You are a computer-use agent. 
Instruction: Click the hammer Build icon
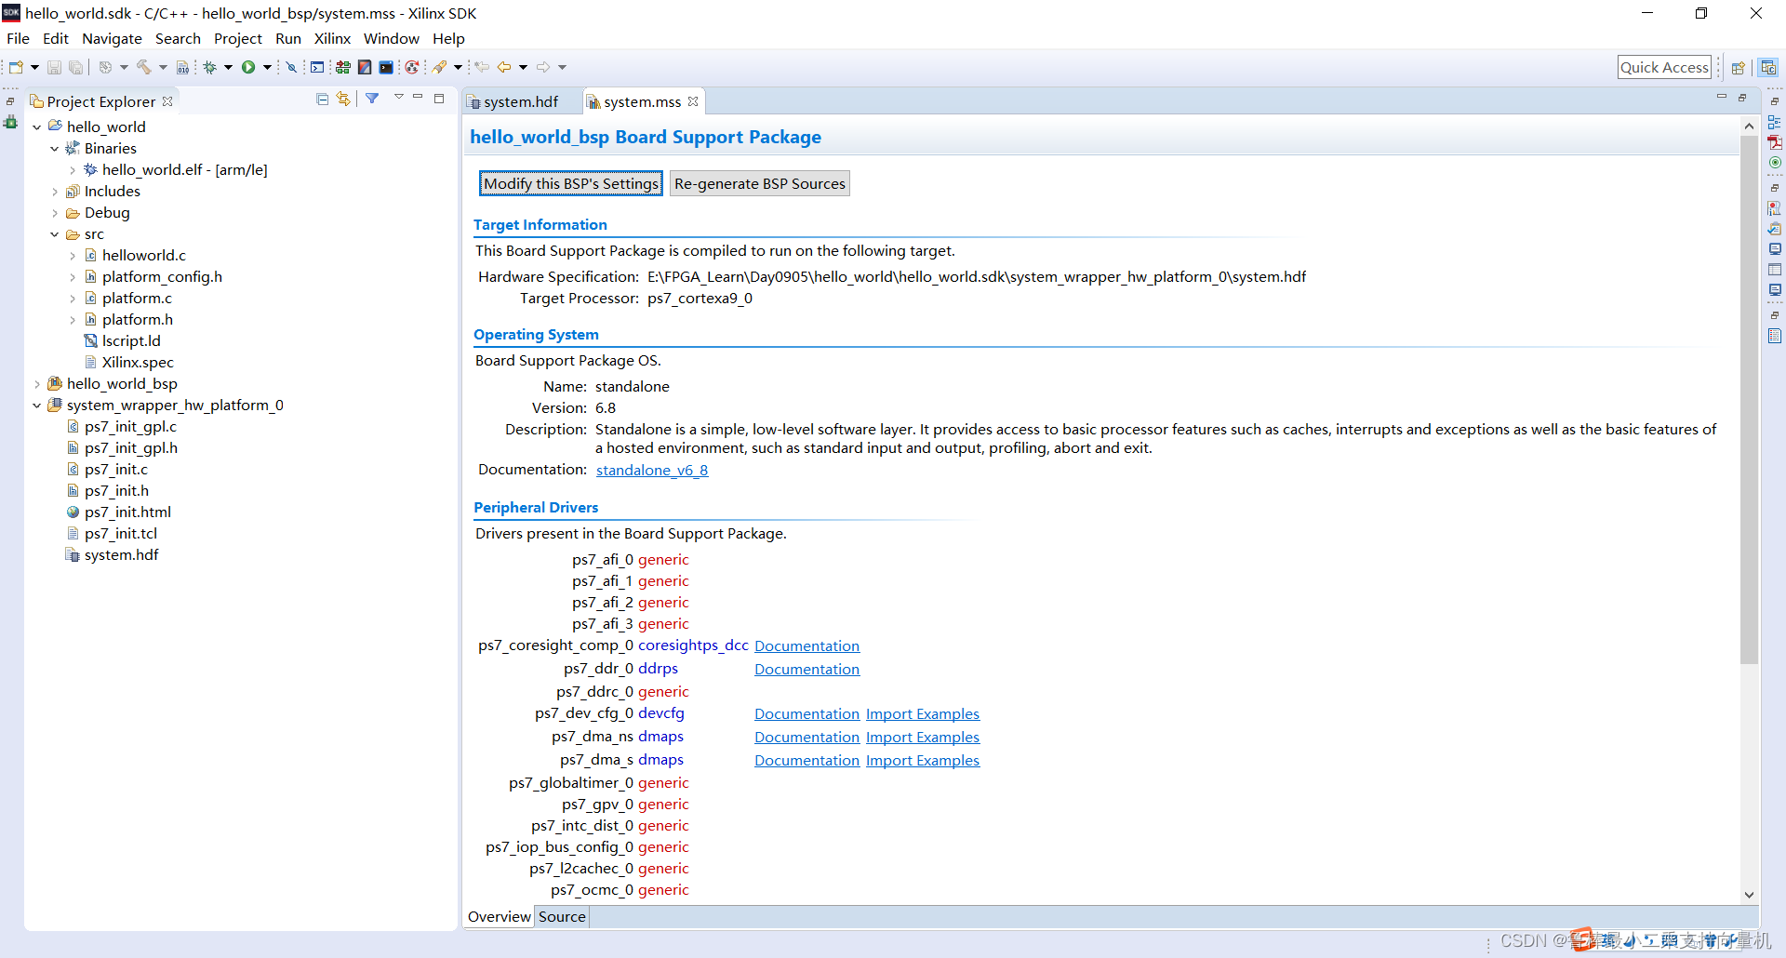coord(143,67)
